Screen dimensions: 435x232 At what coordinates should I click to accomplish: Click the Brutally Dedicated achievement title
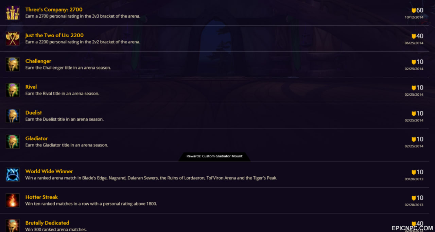[47, 223]
